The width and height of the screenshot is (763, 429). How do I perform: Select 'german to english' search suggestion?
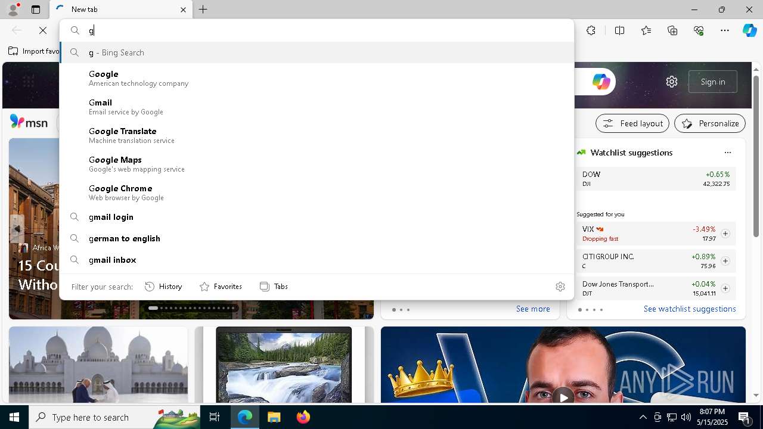pos(317,238)
